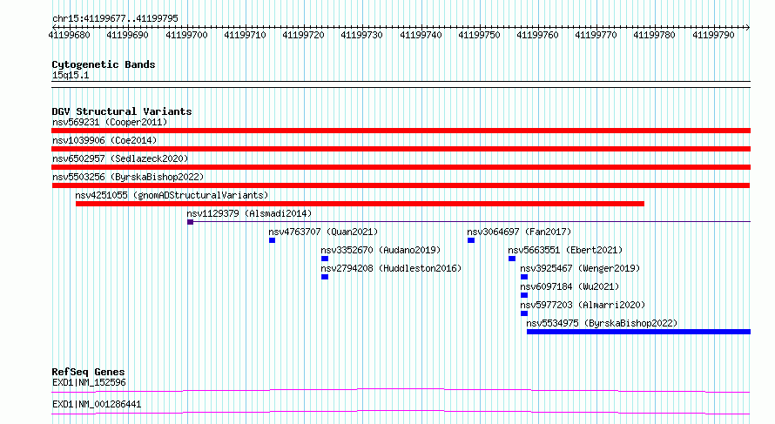Open the nsv1039906 (Coe2014) label link
Viewport: 775px width, 424px height.
(x=104, y=140)
